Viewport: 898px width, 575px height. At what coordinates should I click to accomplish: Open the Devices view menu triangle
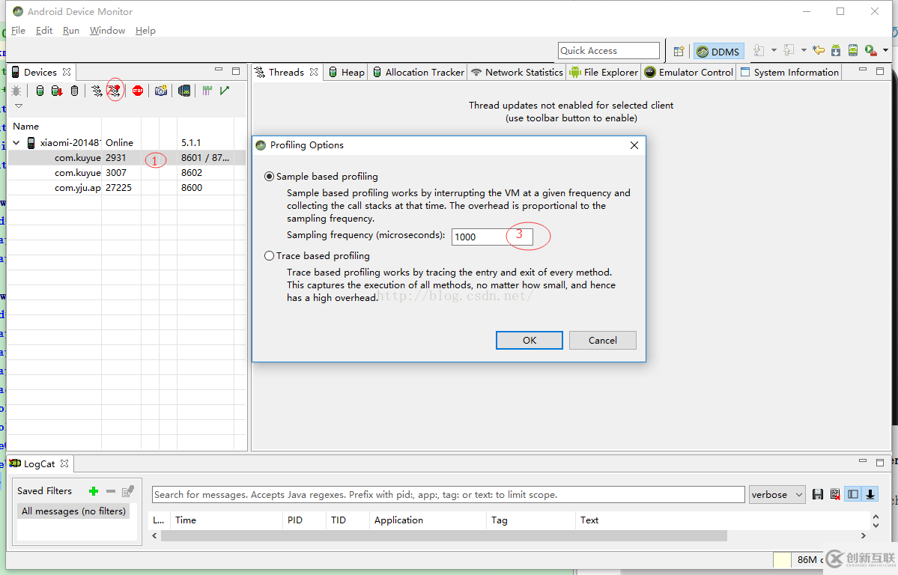pyautogui.click(x=18, y=106)
